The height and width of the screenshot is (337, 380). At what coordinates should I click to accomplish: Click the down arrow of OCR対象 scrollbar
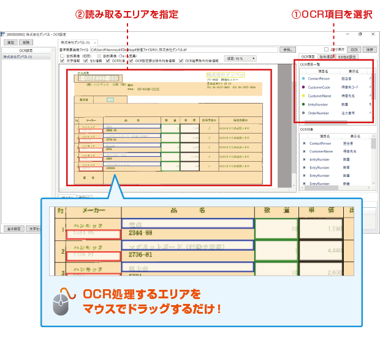(x=373, y=183)
